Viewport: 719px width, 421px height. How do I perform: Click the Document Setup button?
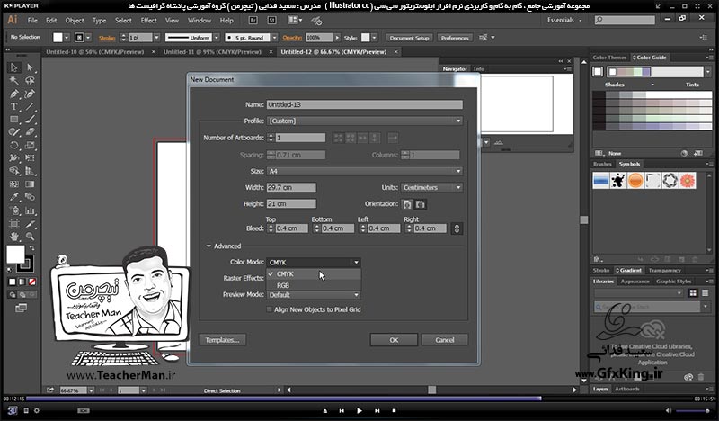pyautogui.click(x=409, y=38)
